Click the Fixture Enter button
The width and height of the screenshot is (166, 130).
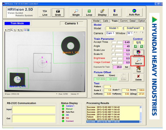[124, 77]
